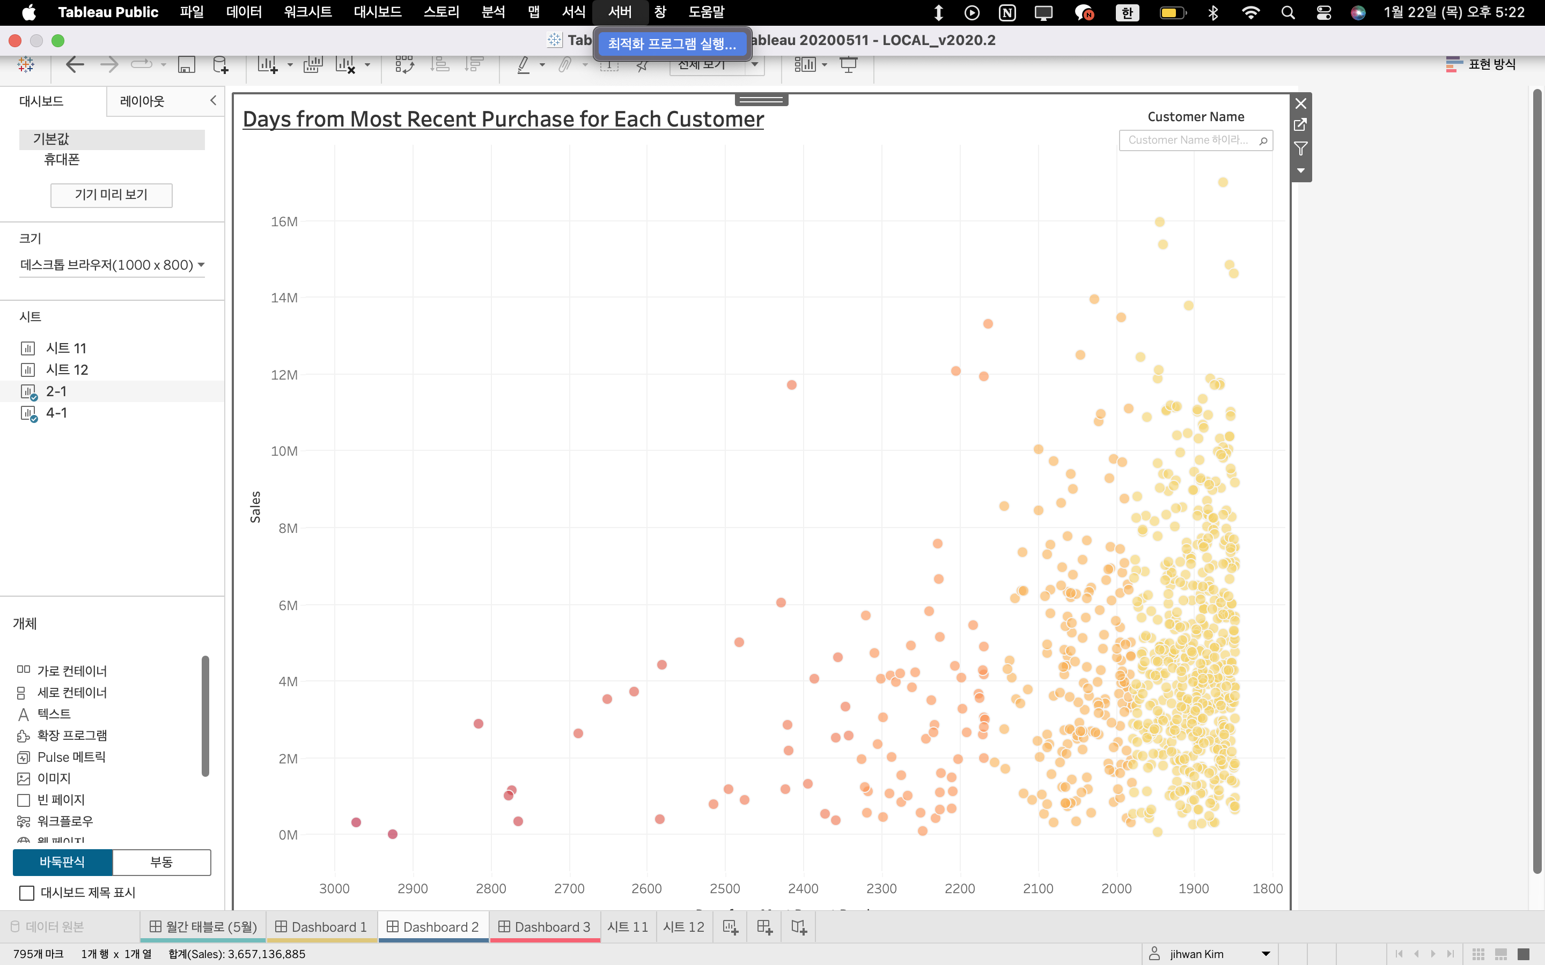This screenshot has height=965, width=1545.
Task: Click the Save workbook icon
Action: coord(186,64)
